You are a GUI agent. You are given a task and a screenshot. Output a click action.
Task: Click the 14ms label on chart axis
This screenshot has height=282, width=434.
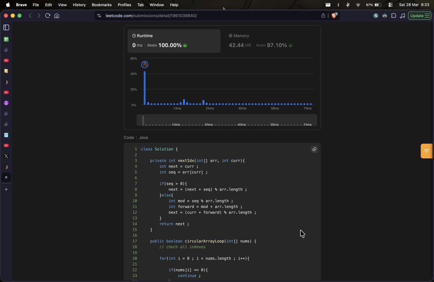pos(177,108)
